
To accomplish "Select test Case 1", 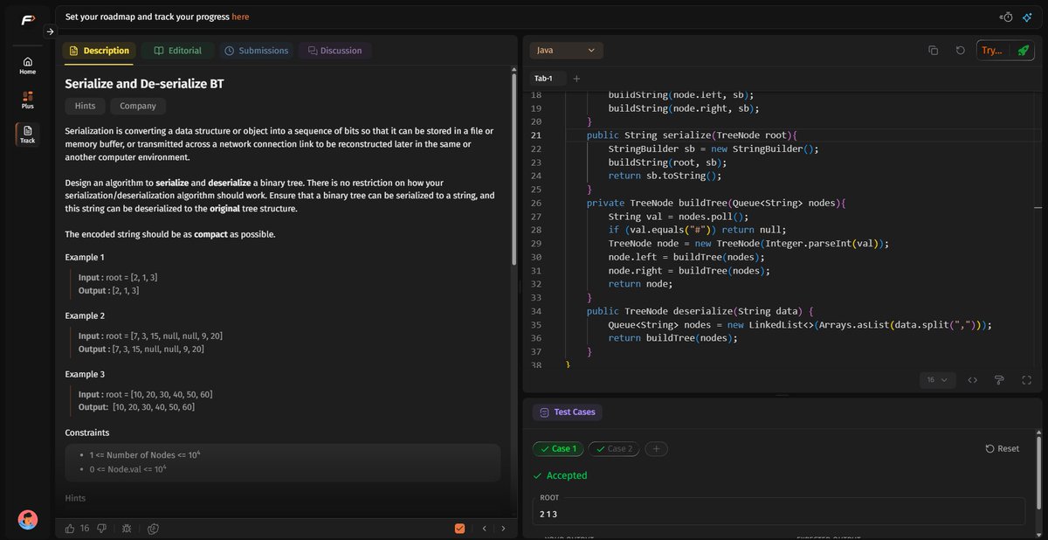I will tap(557, 449).
